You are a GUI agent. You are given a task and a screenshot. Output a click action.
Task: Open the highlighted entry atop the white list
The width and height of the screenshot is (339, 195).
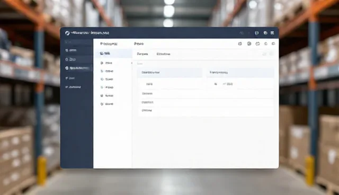click(x=113, y=54)
